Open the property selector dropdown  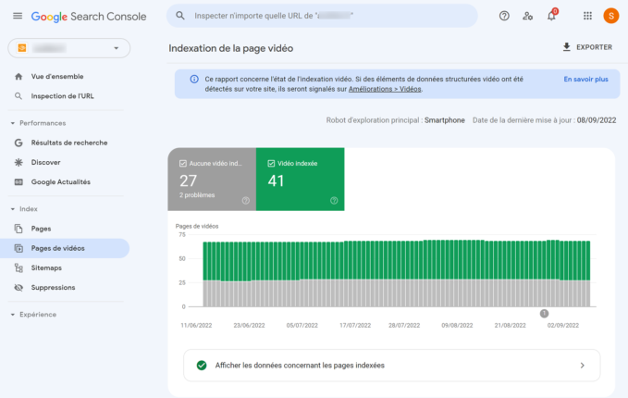coord(68,48)
